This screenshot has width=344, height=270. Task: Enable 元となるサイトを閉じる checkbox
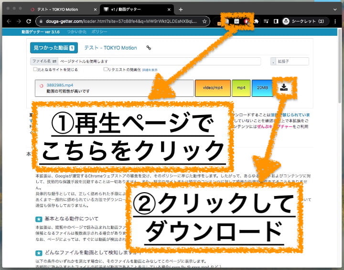35,70
